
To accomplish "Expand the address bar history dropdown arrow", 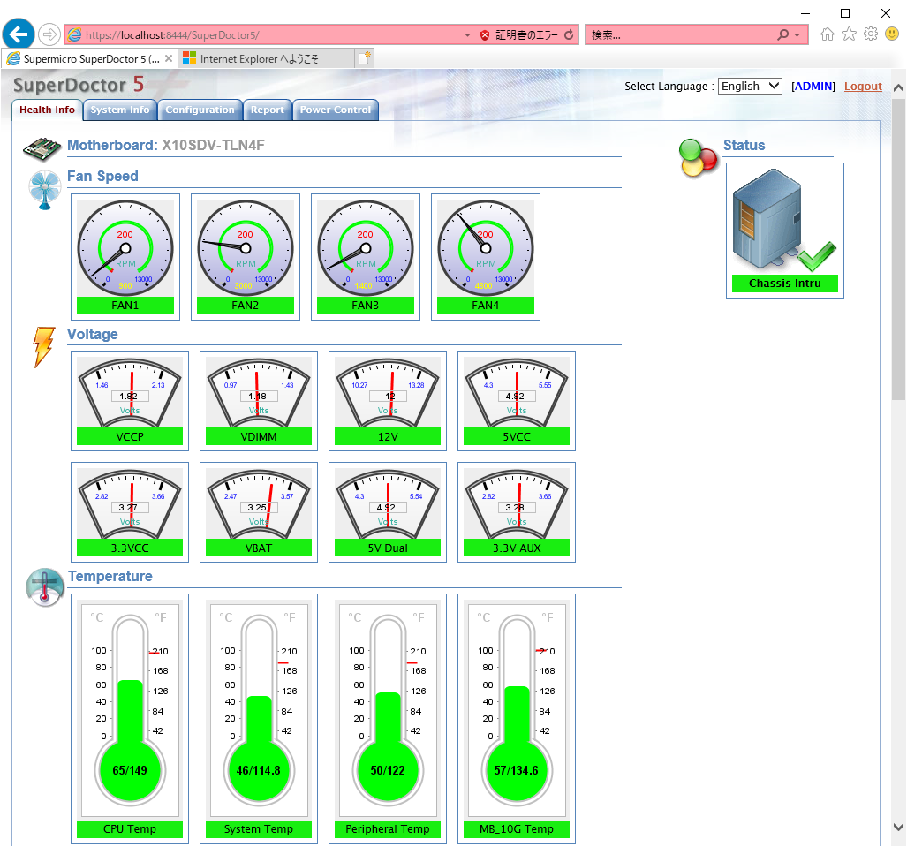I will [x=467, y=35].
